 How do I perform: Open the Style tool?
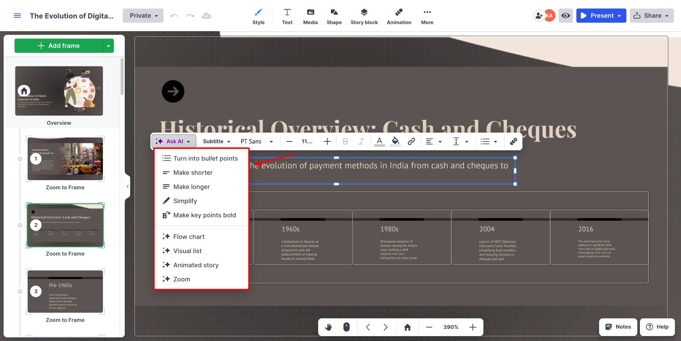pyautogui.click(x=258, y=16)
